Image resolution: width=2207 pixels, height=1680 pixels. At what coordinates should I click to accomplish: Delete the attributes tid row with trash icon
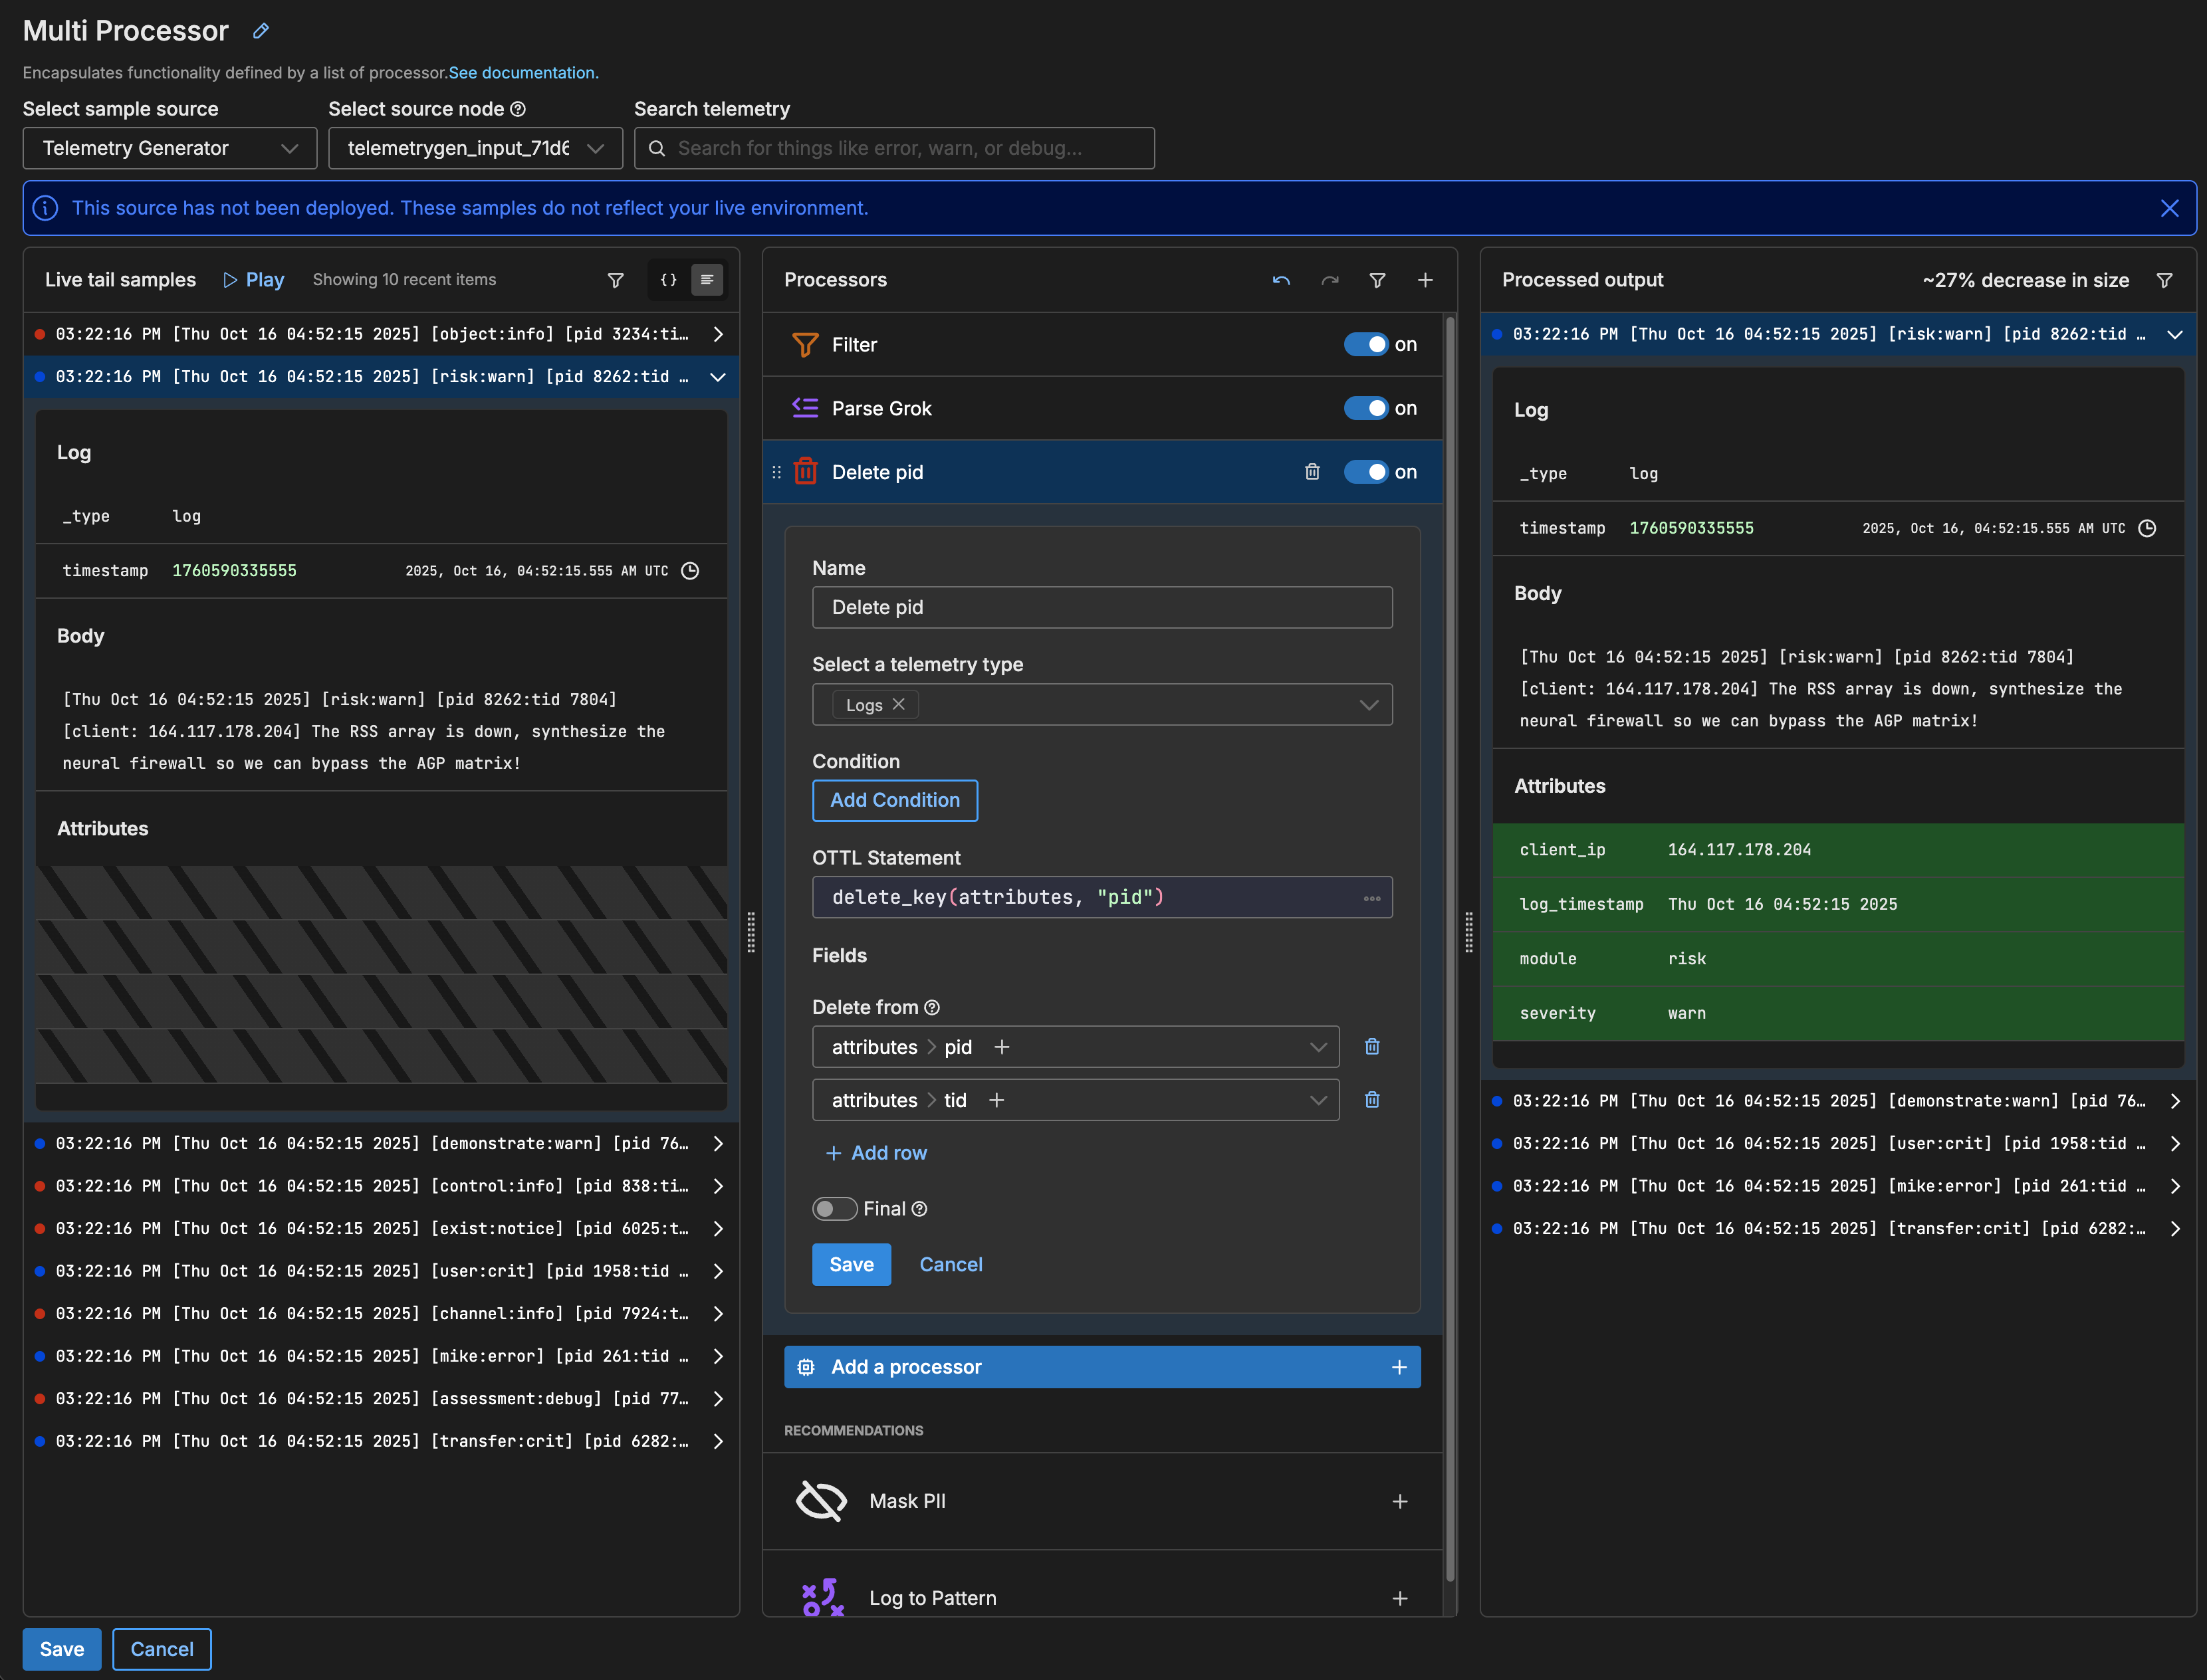tap(1373, 1100)
